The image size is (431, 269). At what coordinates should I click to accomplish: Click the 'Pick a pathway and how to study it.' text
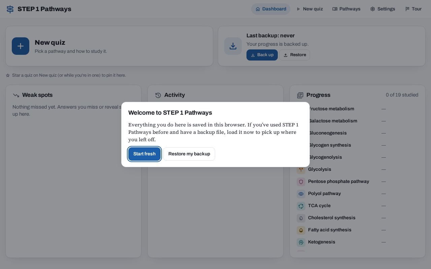71,51
